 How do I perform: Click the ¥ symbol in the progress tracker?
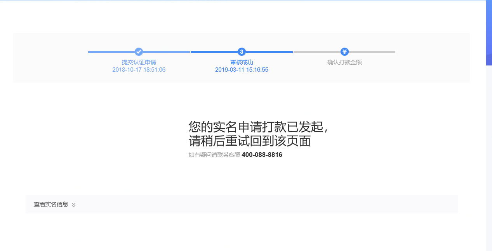click(x=344, y=52)
